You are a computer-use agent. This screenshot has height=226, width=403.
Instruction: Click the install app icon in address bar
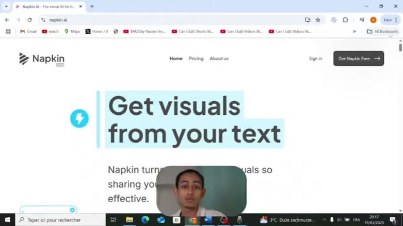click(x=307, y=20)
